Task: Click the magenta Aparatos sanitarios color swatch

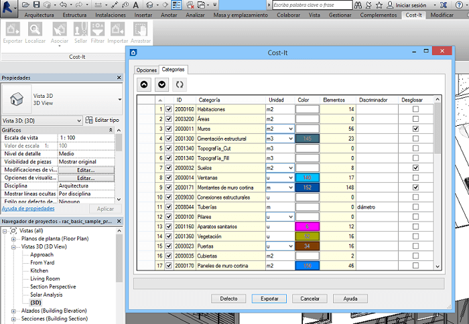Action: (x=307, y=226)
